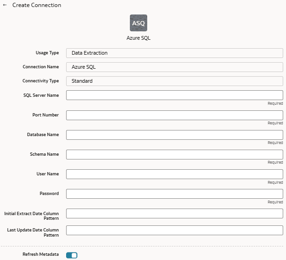Click the Last Update Date Column Pattern field
The height and width of the screenshot is (260, 286).
click(x=174, y=230)
